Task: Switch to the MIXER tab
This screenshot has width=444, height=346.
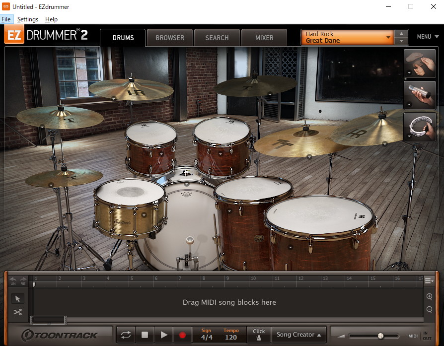Action: [264, 38]
